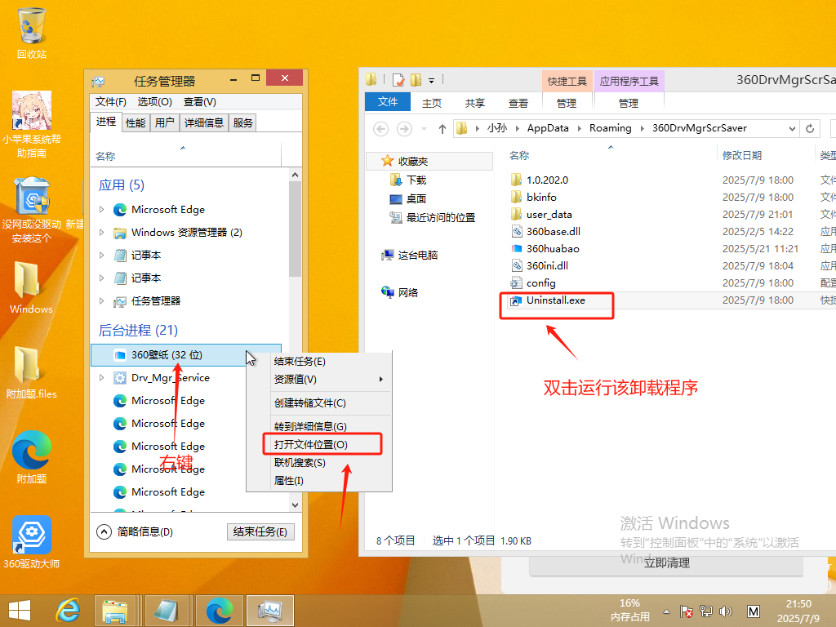Open the Recycle Bin desktop icon

[32, 33]
